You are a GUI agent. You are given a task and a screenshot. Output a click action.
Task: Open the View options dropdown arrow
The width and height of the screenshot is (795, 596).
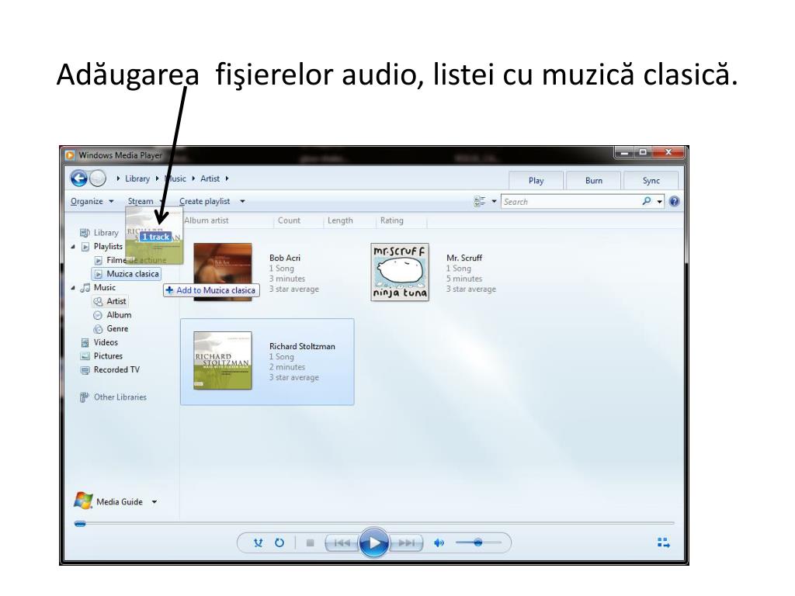494,201
